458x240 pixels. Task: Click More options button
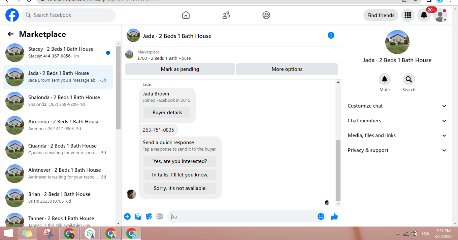pyautogui.click(x=287, y=69)
